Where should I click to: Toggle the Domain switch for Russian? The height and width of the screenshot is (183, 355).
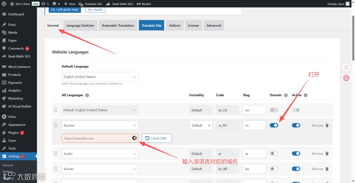[274, 125]
